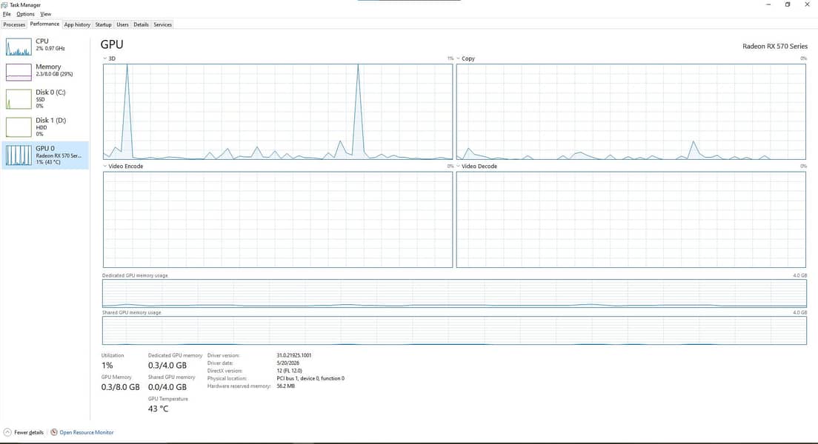Open the File menu

tap(7, 14)
